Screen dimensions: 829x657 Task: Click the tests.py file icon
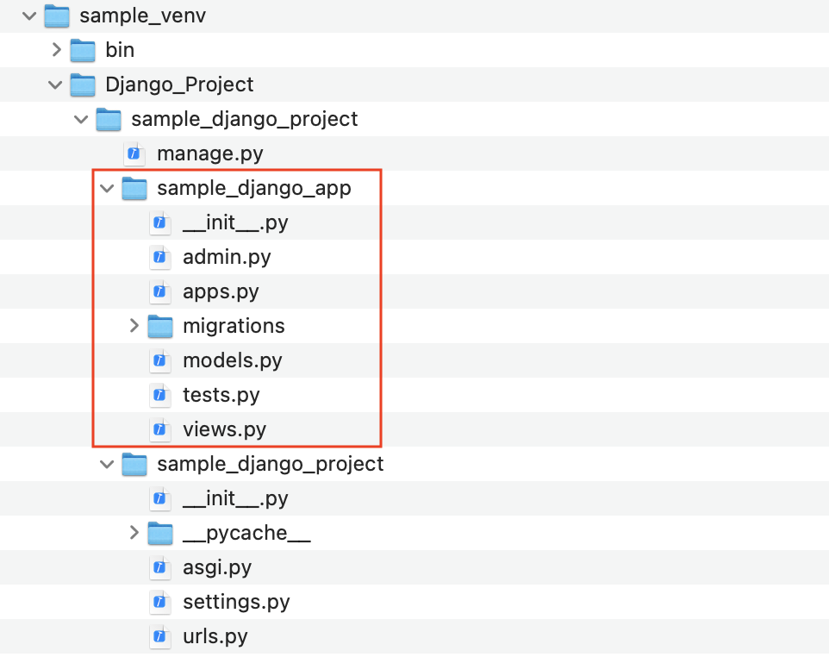(160, 395)
